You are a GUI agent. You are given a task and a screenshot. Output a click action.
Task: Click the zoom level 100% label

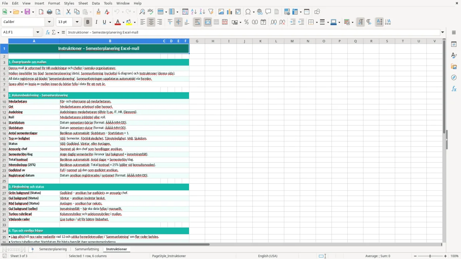454,256
